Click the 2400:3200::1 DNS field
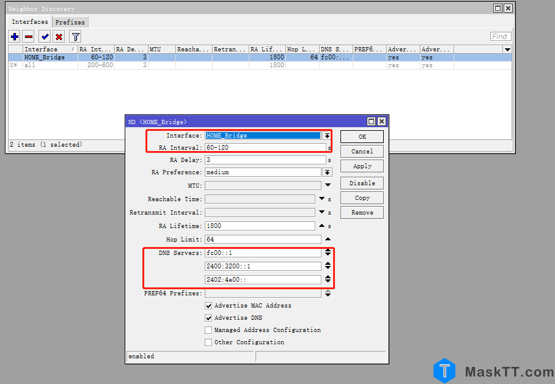The height and width of the screenshot is (384, 555). tap(263, 267)
